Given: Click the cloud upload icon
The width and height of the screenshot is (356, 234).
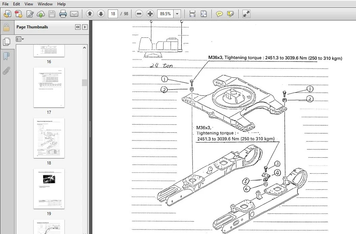Looking at the screenshot, I should point(41,14).
